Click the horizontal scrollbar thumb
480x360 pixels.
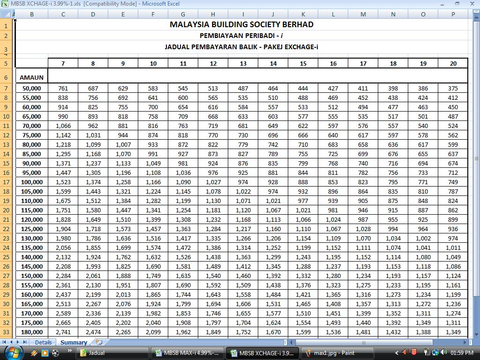(364, 343)
